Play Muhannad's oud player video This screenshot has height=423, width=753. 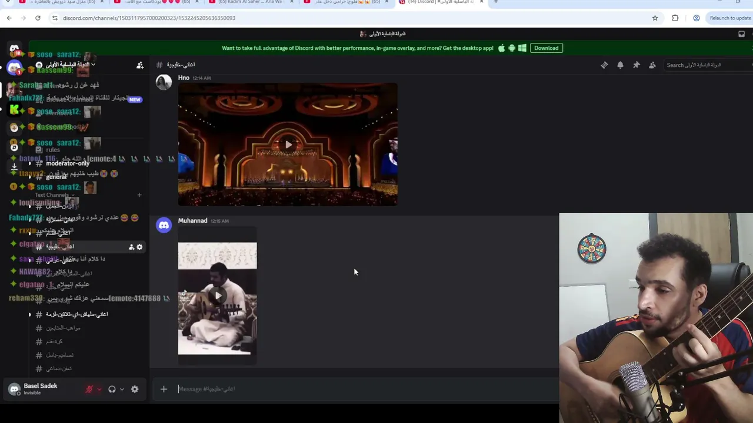pos(218,296)
